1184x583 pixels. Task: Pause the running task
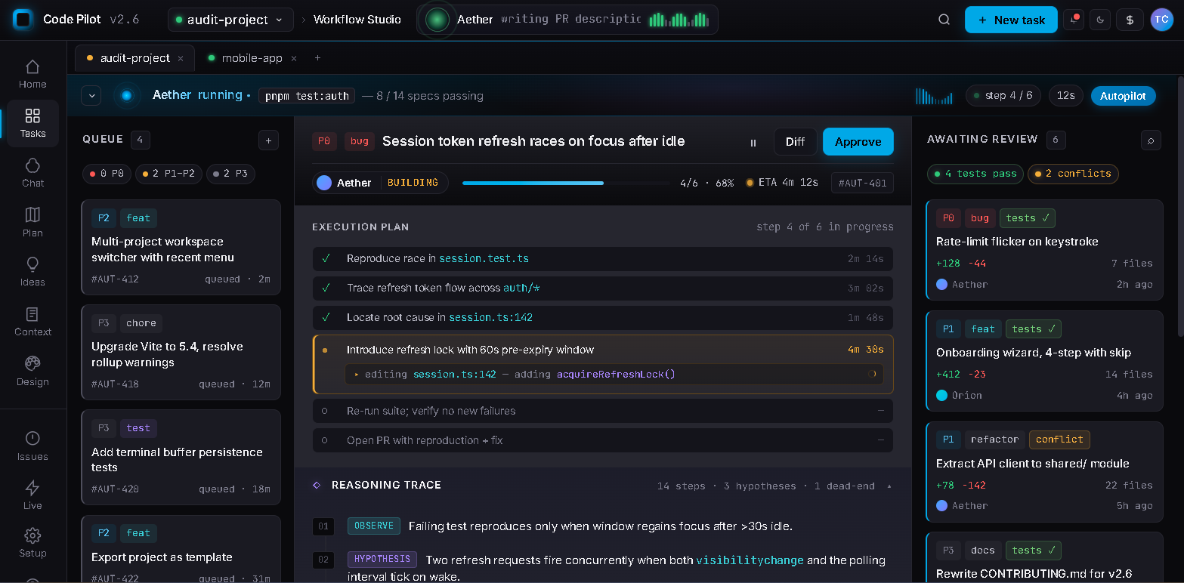pyautogui.click(x=753, y=142)
